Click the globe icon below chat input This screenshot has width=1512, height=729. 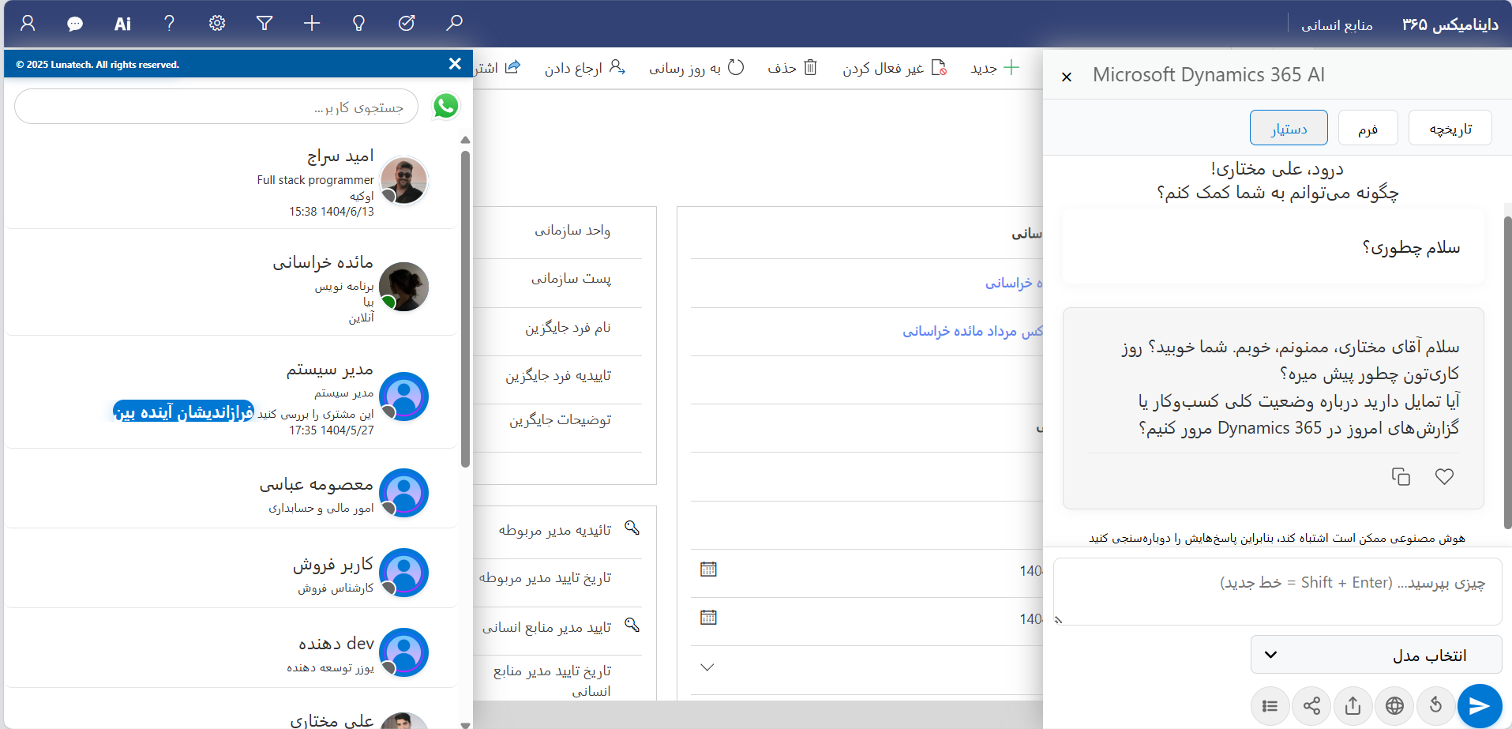pyautogui.click(x=1394, y=705)
